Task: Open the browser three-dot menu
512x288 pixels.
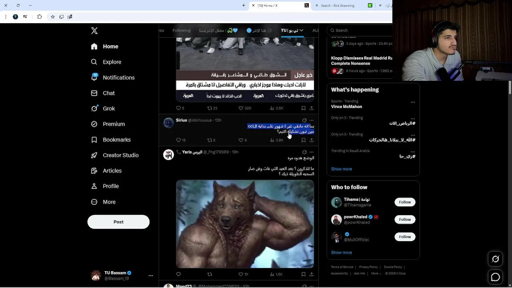Action: (6, 17)
